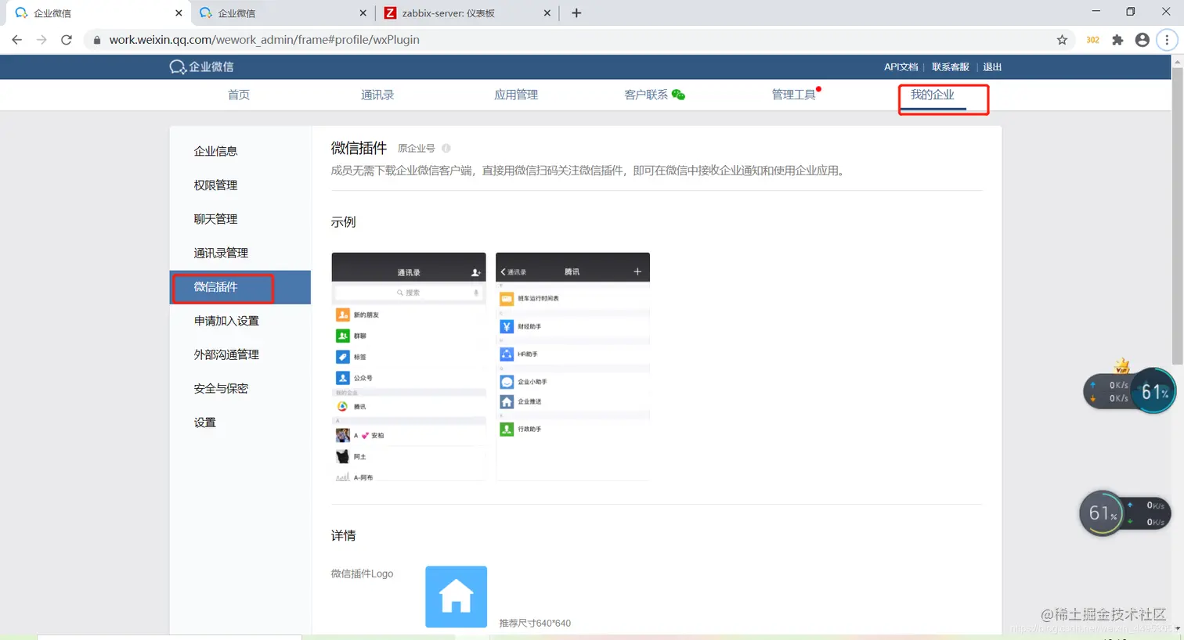Open the browser profile avatar menu

(x=1142, y=39)
